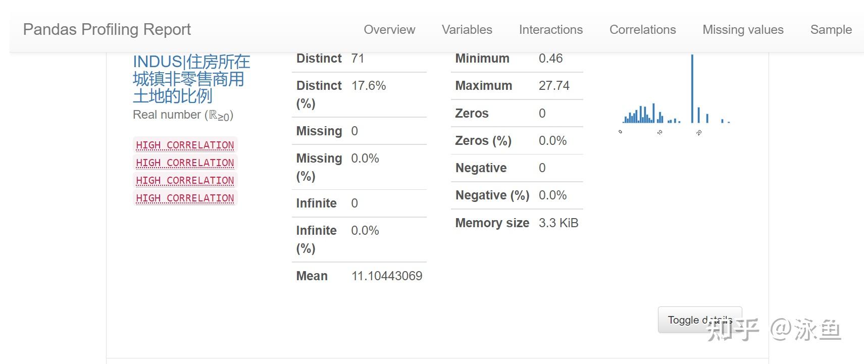Open the Overview nav section
This screenshot has height=364, width=864.
coord(389,30)
